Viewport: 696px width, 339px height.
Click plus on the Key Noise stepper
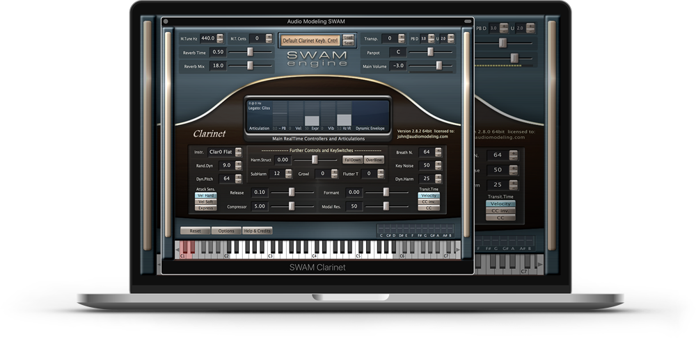(438, 163)
